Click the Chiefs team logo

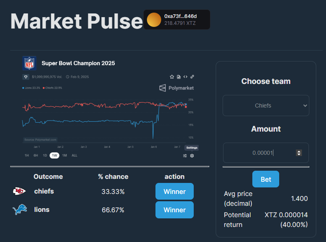click(x=19, y=191)
